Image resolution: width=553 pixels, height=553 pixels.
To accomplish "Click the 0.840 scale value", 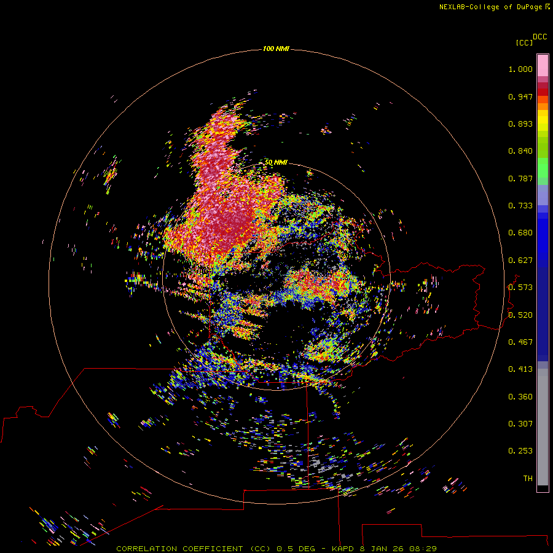I will click(x=520, y=151).
